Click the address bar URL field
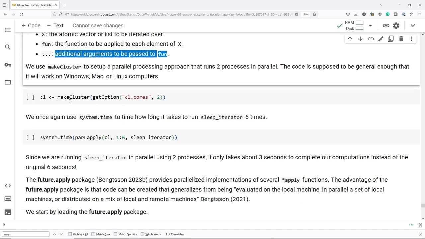This screenshot has width=425, height=239. (181, 14)
